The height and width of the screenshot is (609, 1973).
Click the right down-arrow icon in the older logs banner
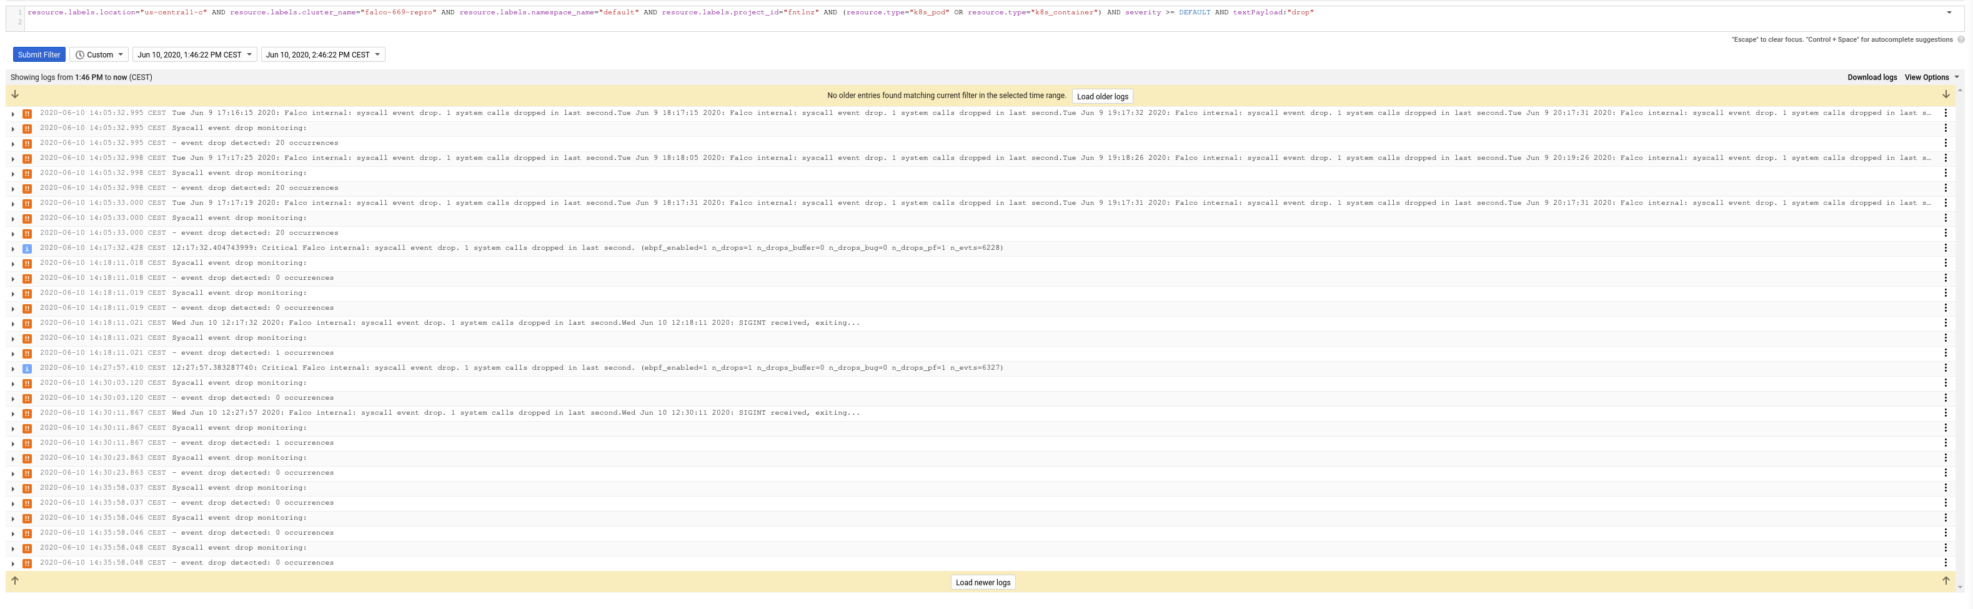pos(1946,94)
